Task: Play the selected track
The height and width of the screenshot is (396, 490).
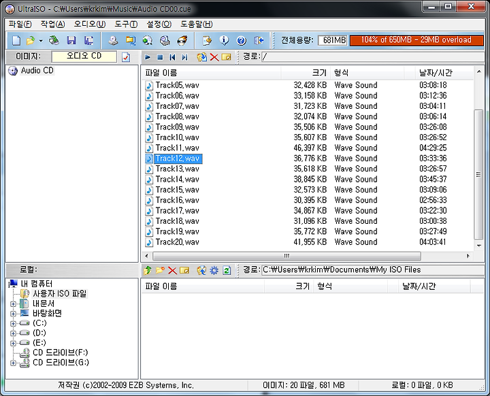Action: point(148,57)
